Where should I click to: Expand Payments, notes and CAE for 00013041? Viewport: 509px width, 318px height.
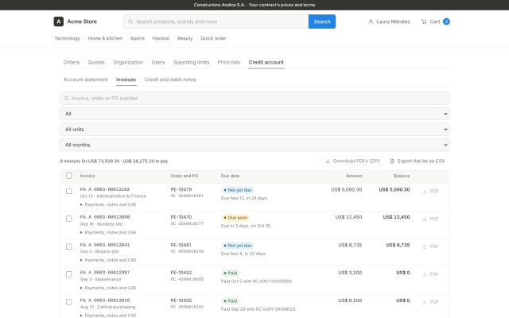click(x=108, y=260)
